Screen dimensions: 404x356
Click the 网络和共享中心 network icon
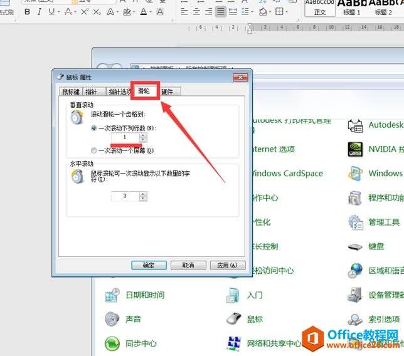[234, 343]
